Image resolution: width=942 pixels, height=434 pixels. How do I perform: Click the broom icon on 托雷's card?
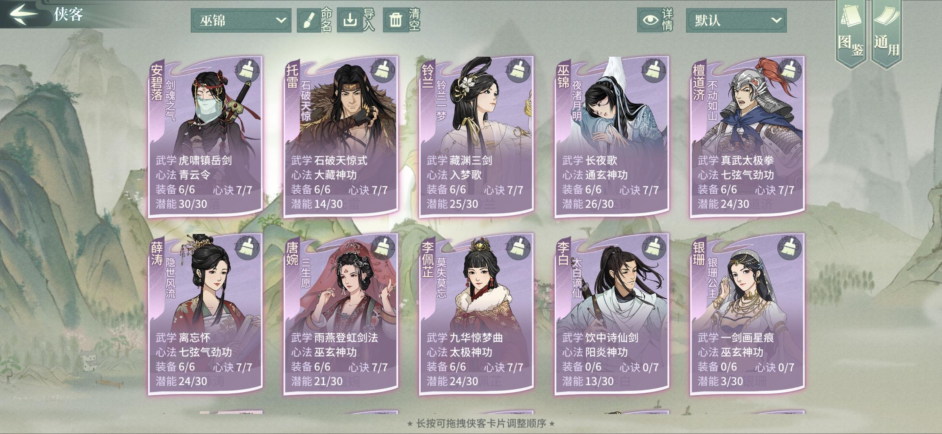(x=384, y=70)
